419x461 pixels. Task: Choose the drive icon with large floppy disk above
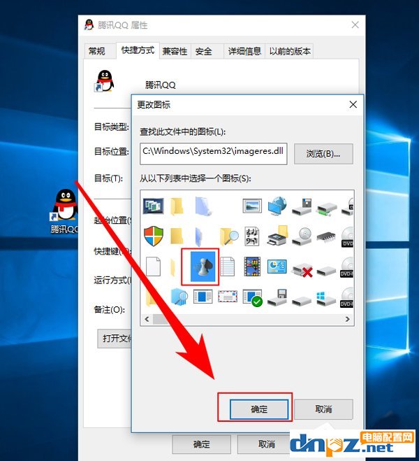coord(302,206)
